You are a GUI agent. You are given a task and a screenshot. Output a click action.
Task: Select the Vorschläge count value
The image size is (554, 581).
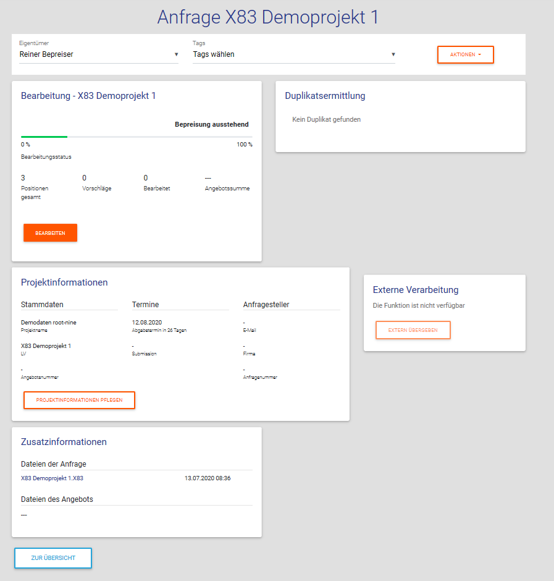[x=85, y=178]
